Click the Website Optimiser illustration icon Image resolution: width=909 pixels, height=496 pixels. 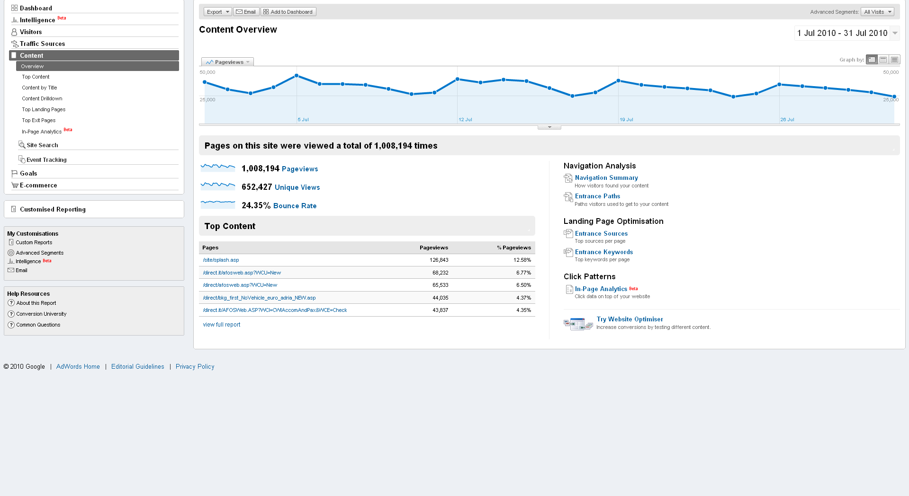[x=578, y=324]
